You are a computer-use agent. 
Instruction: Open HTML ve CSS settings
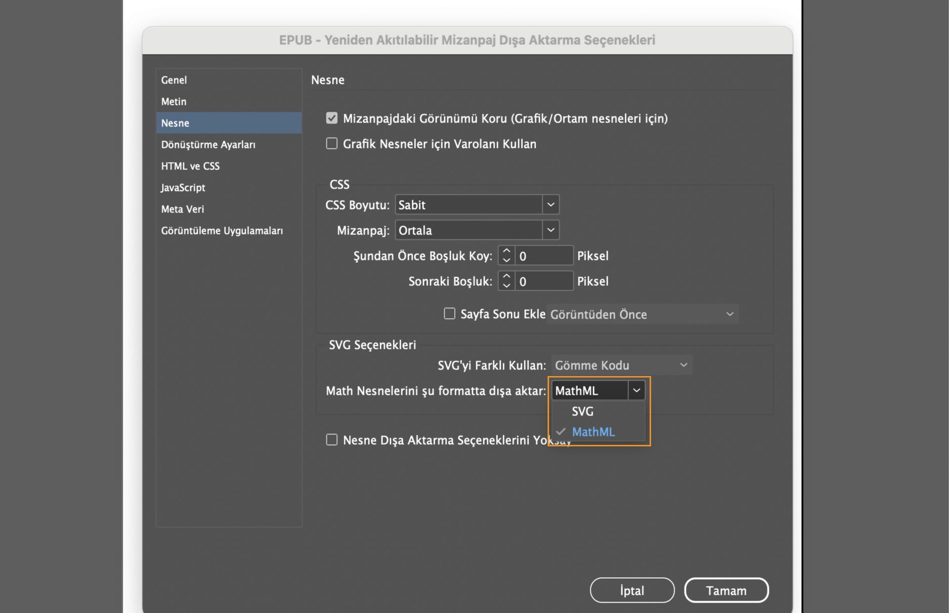click(190, 166)
